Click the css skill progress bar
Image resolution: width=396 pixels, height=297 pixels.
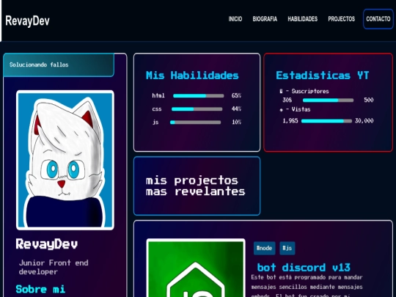(x=197, y=109)
